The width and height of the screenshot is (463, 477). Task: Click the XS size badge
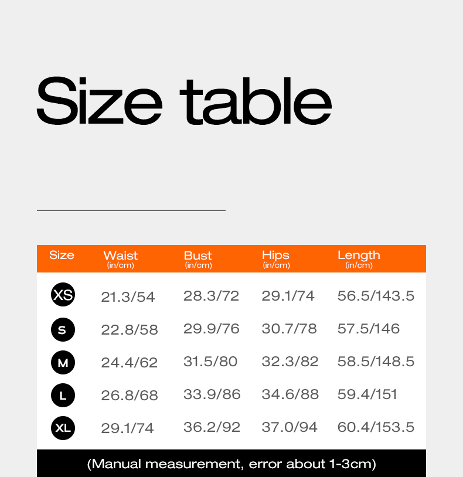tap(63, 294)
